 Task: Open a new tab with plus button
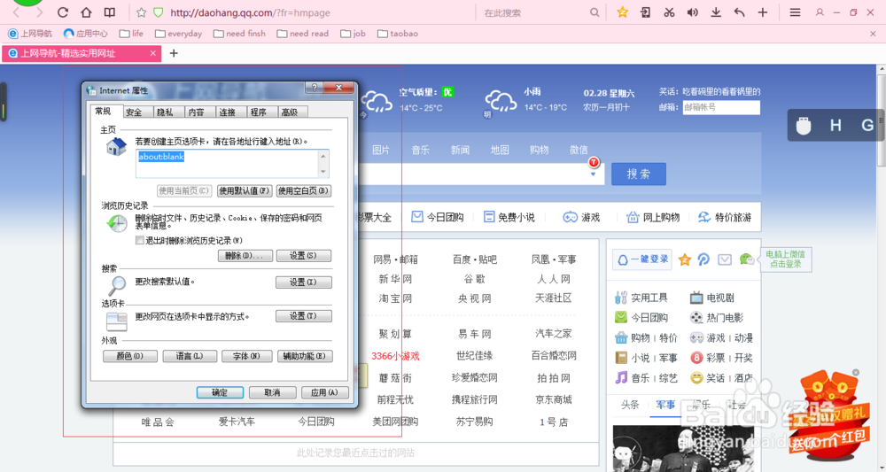174,53
